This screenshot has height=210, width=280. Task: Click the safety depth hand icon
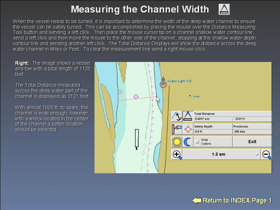click(x=177, y=129)
